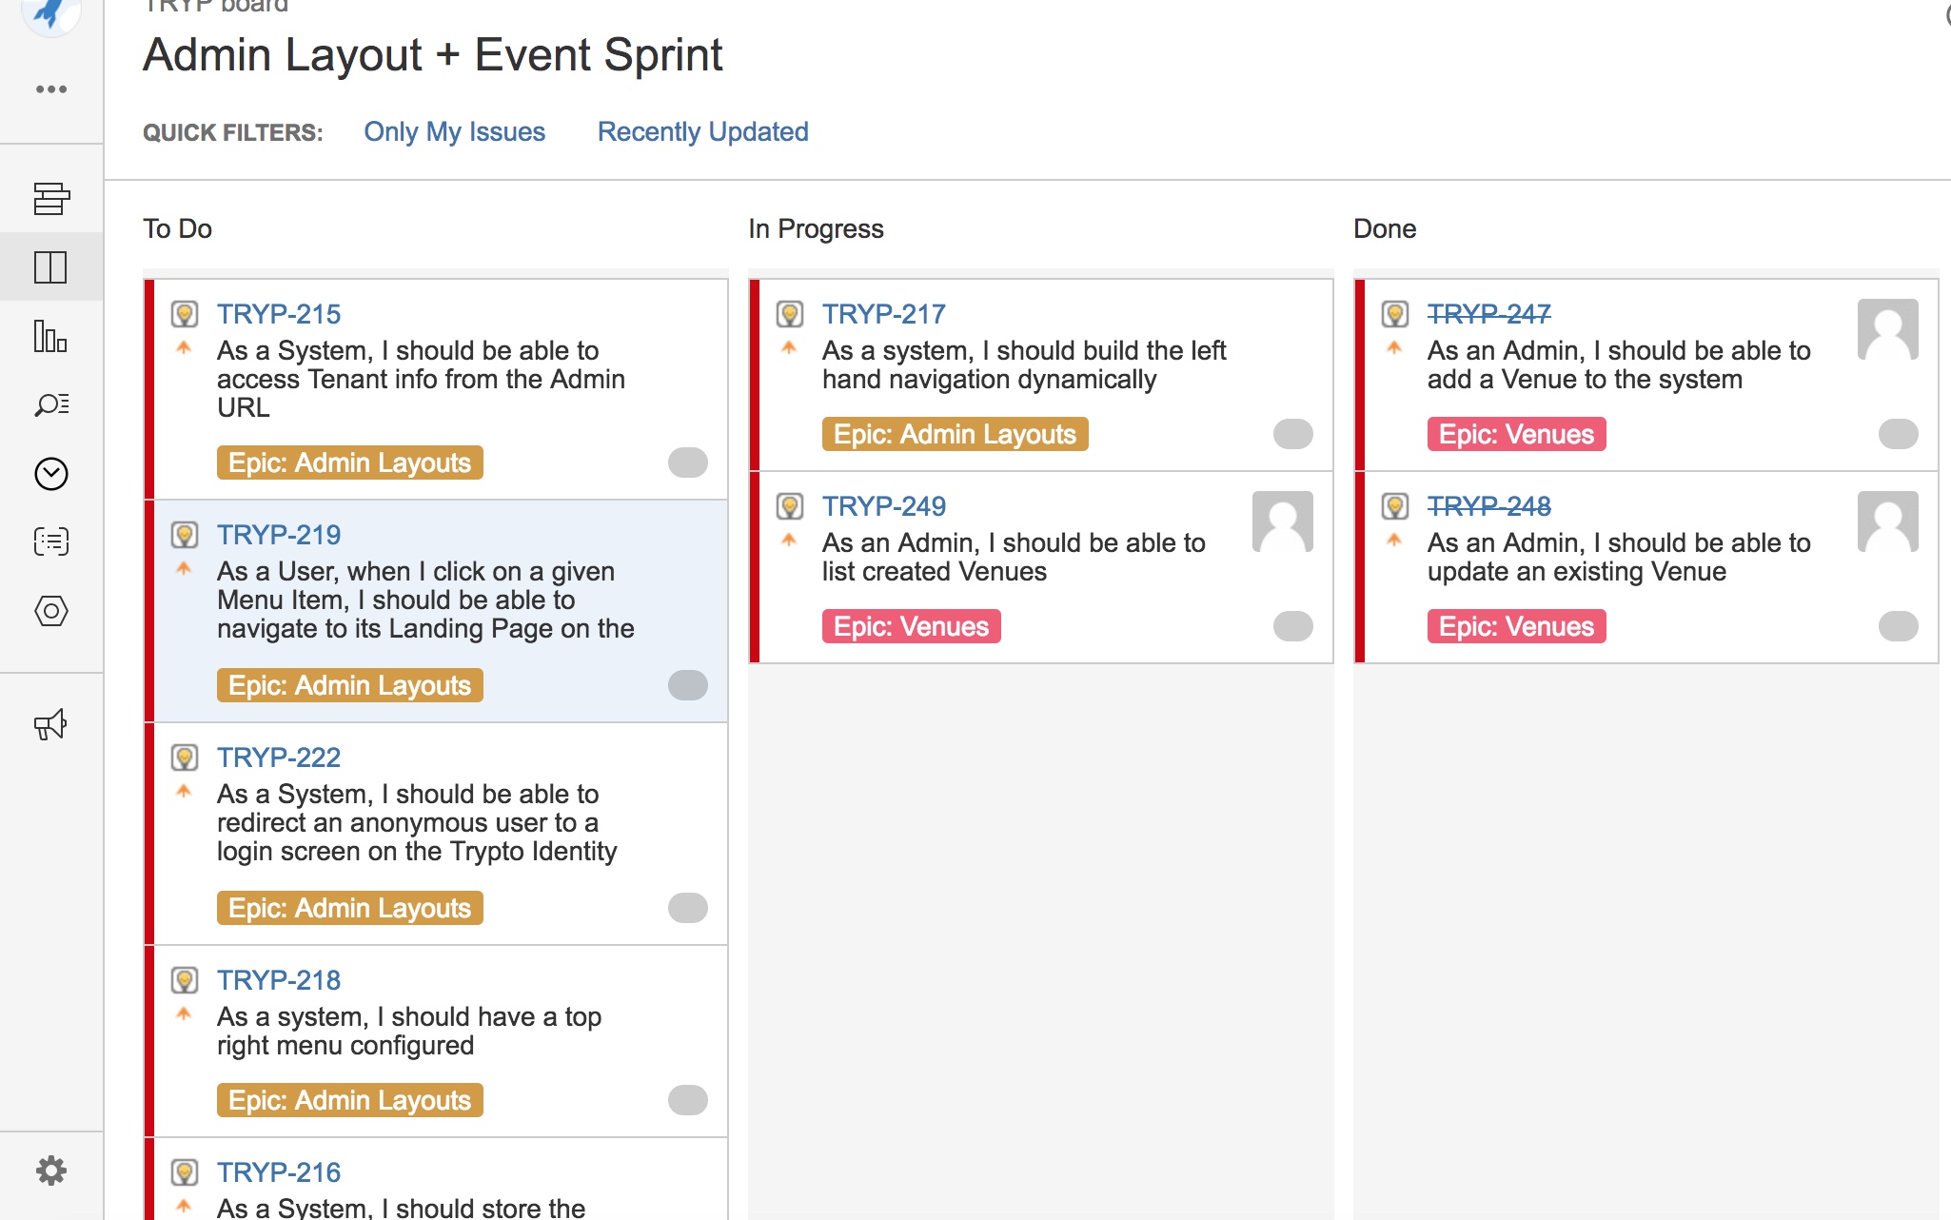
Task: Select the Active sprints board icon
Action: (x=50, y=267)
